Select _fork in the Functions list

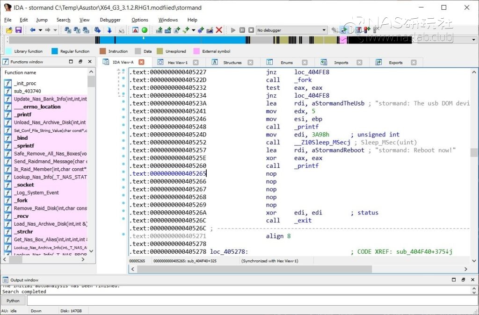[21, 200]
